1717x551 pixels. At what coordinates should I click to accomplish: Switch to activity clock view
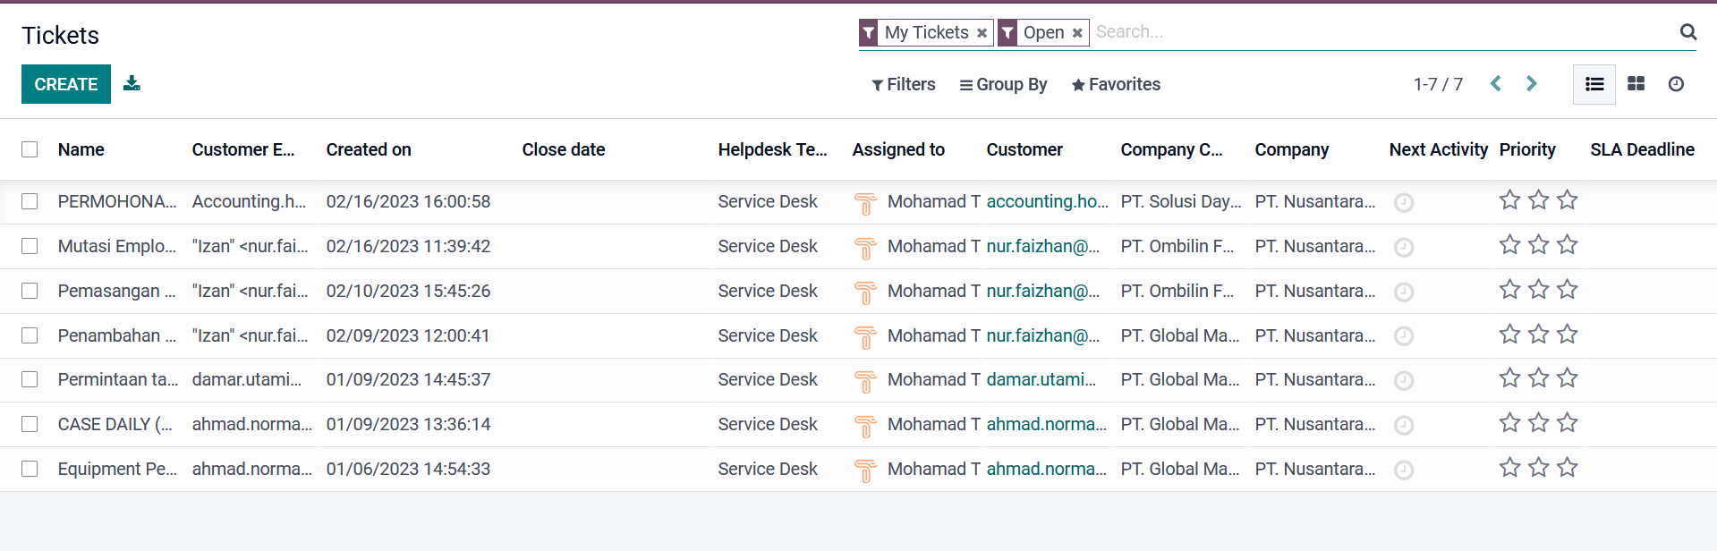tap(1676, 84)
